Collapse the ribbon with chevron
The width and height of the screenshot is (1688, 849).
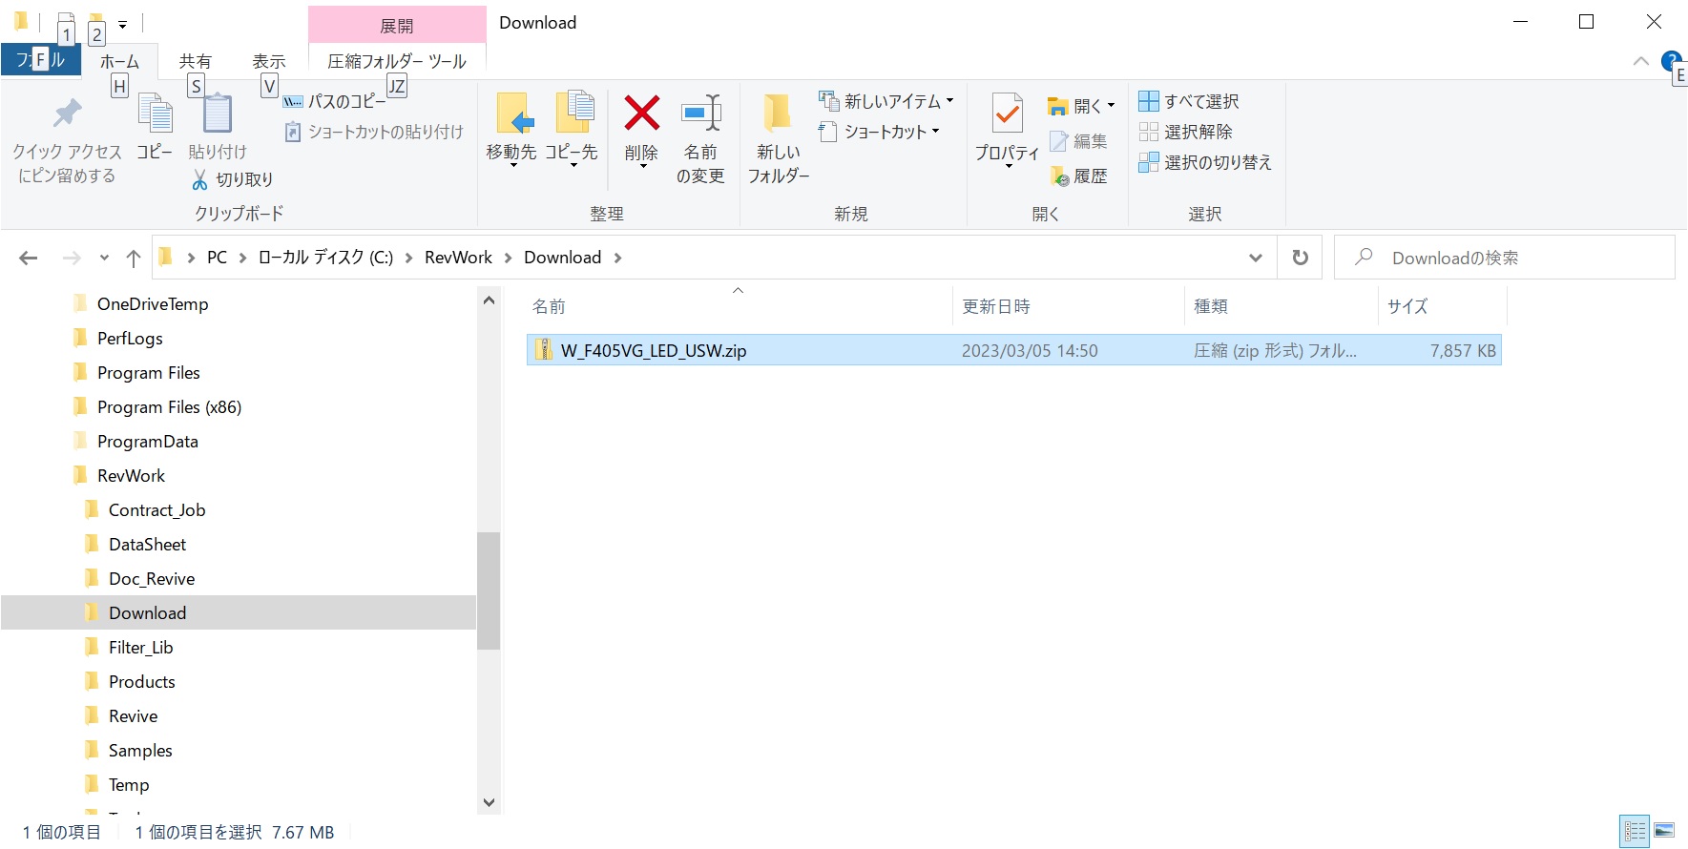click(x=1641, y=61)
